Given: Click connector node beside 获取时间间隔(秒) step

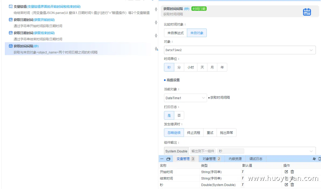Looking at the screenshot, I should [156, 49].
